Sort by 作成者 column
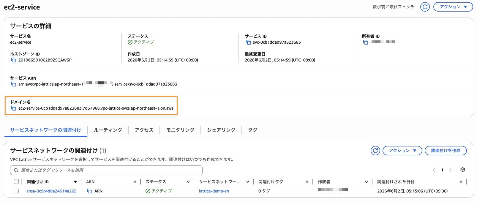The height and width of the screenshot is (202, 477). click(x=367, y=182)
